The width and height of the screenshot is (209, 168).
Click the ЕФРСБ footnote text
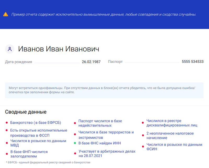tap(48, 162)
